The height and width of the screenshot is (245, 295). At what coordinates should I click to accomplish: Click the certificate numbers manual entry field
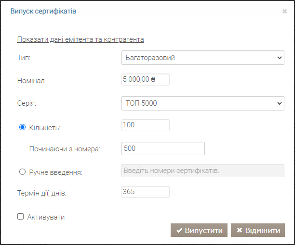[203, 171]
